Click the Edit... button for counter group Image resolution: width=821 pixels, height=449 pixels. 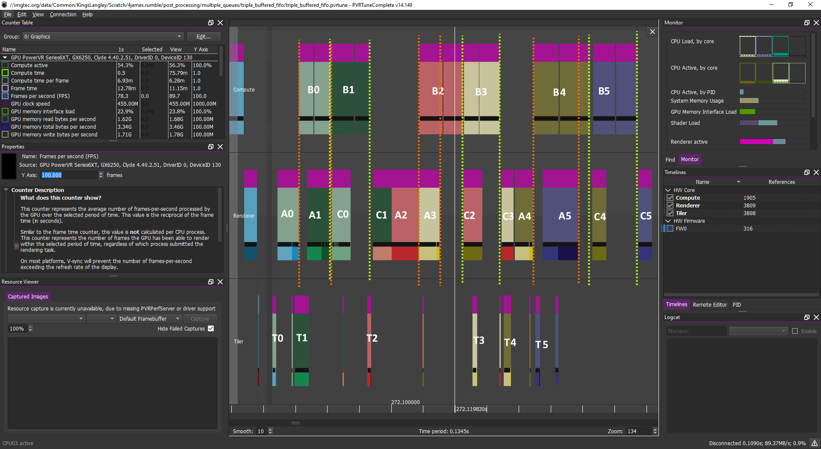203,37
